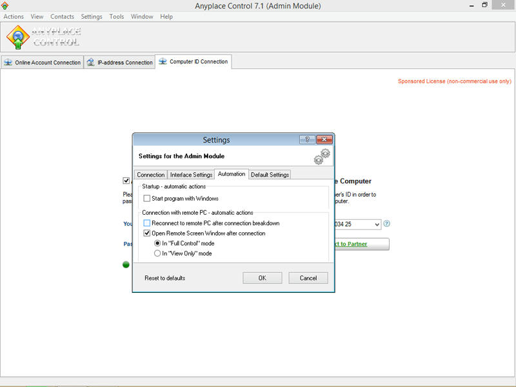This screenshot has width=516, height=387.
Task: Click Reset to defaults
Action: (165, 278)
